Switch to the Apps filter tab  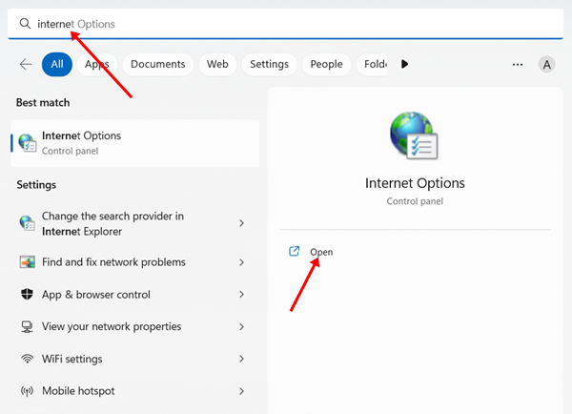(x=96, y=64)
